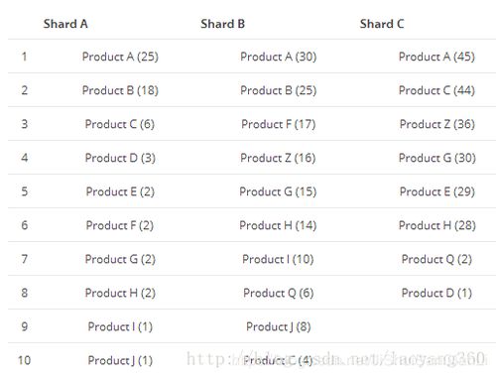Click the Shard B column header
The image size is (496, 378).
222,24
